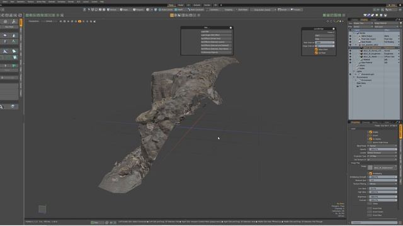Switch to the Render layout tab
Viewport: 403px width, 226px height.
(x=207, y=5)
